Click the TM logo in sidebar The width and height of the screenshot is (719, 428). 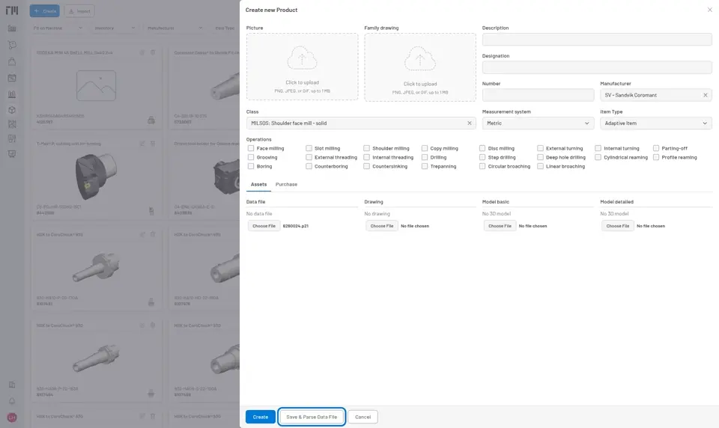tap(12, 10)
